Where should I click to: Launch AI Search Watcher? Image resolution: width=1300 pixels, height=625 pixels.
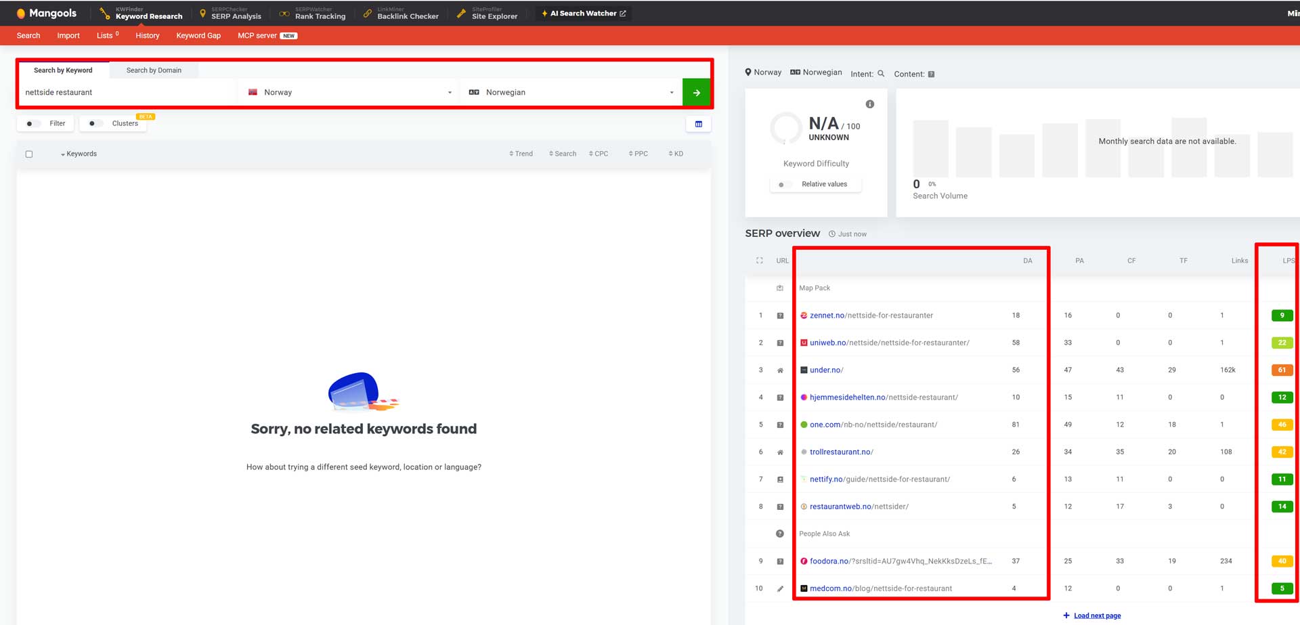[x=584, y=13]
